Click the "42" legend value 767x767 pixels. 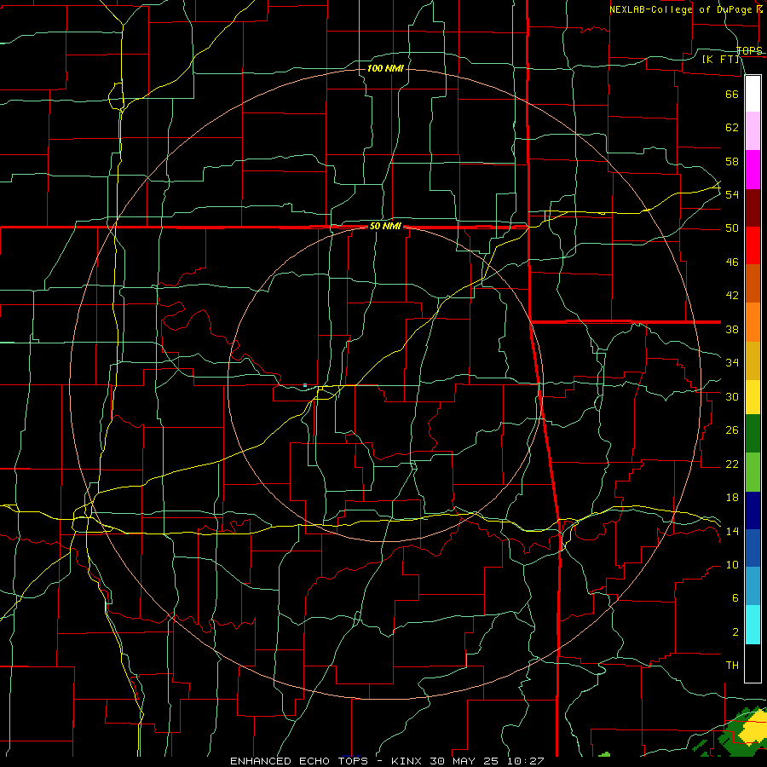732,296
